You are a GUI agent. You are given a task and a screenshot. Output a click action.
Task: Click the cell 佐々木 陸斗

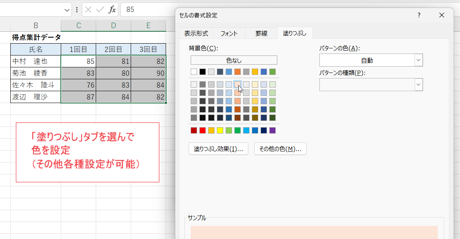click(36, 85)
